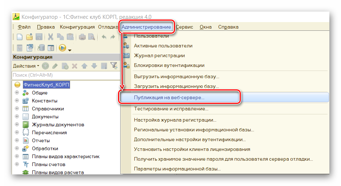Click the window layout toolbar icon
The image size is (341, 186).
51,48
